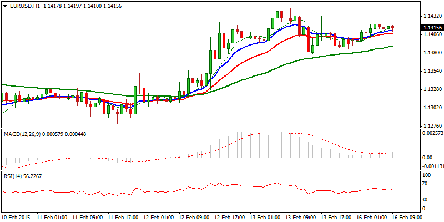444x222 pixels.
Task: Click the current price label 1.14156
Action: [432, 28]
